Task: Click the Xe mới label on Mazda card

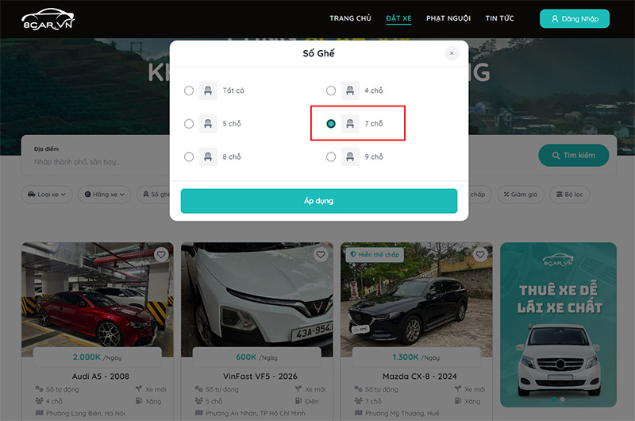Action: tap(475, 389)
